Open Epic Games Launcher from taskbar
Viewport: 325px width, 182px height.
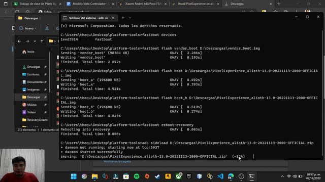pos(189,176)
